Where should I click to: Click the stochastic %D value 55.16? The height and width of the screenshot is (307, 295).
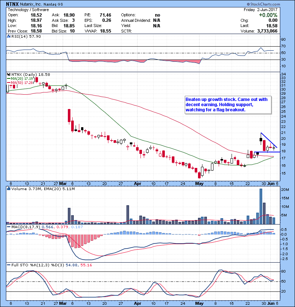86,265
